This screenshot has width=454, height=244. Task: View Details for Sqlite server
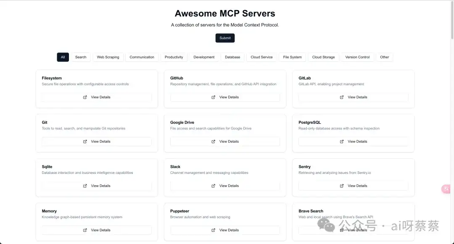(97, 186)
